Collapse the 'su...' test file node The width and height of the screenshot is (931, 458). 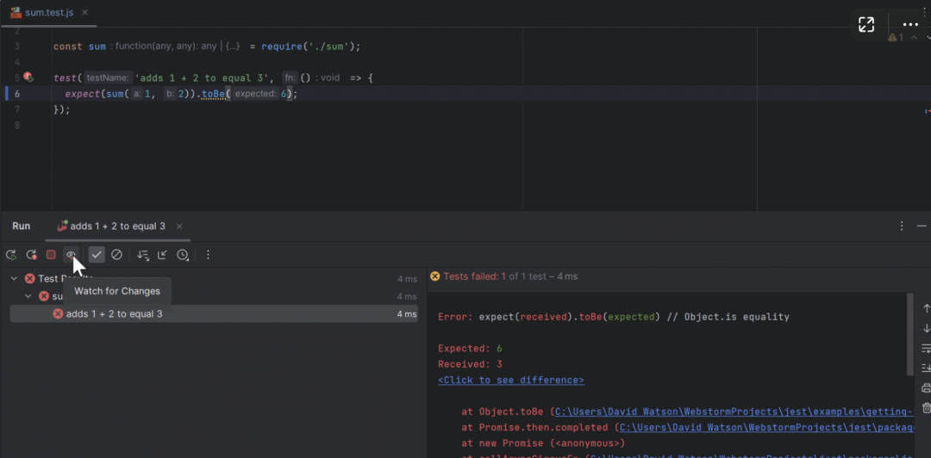coord(28,296)
